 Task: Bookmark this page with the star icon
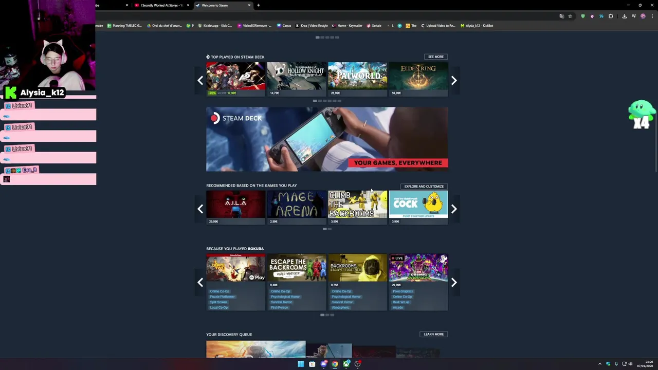click(570, 16)
